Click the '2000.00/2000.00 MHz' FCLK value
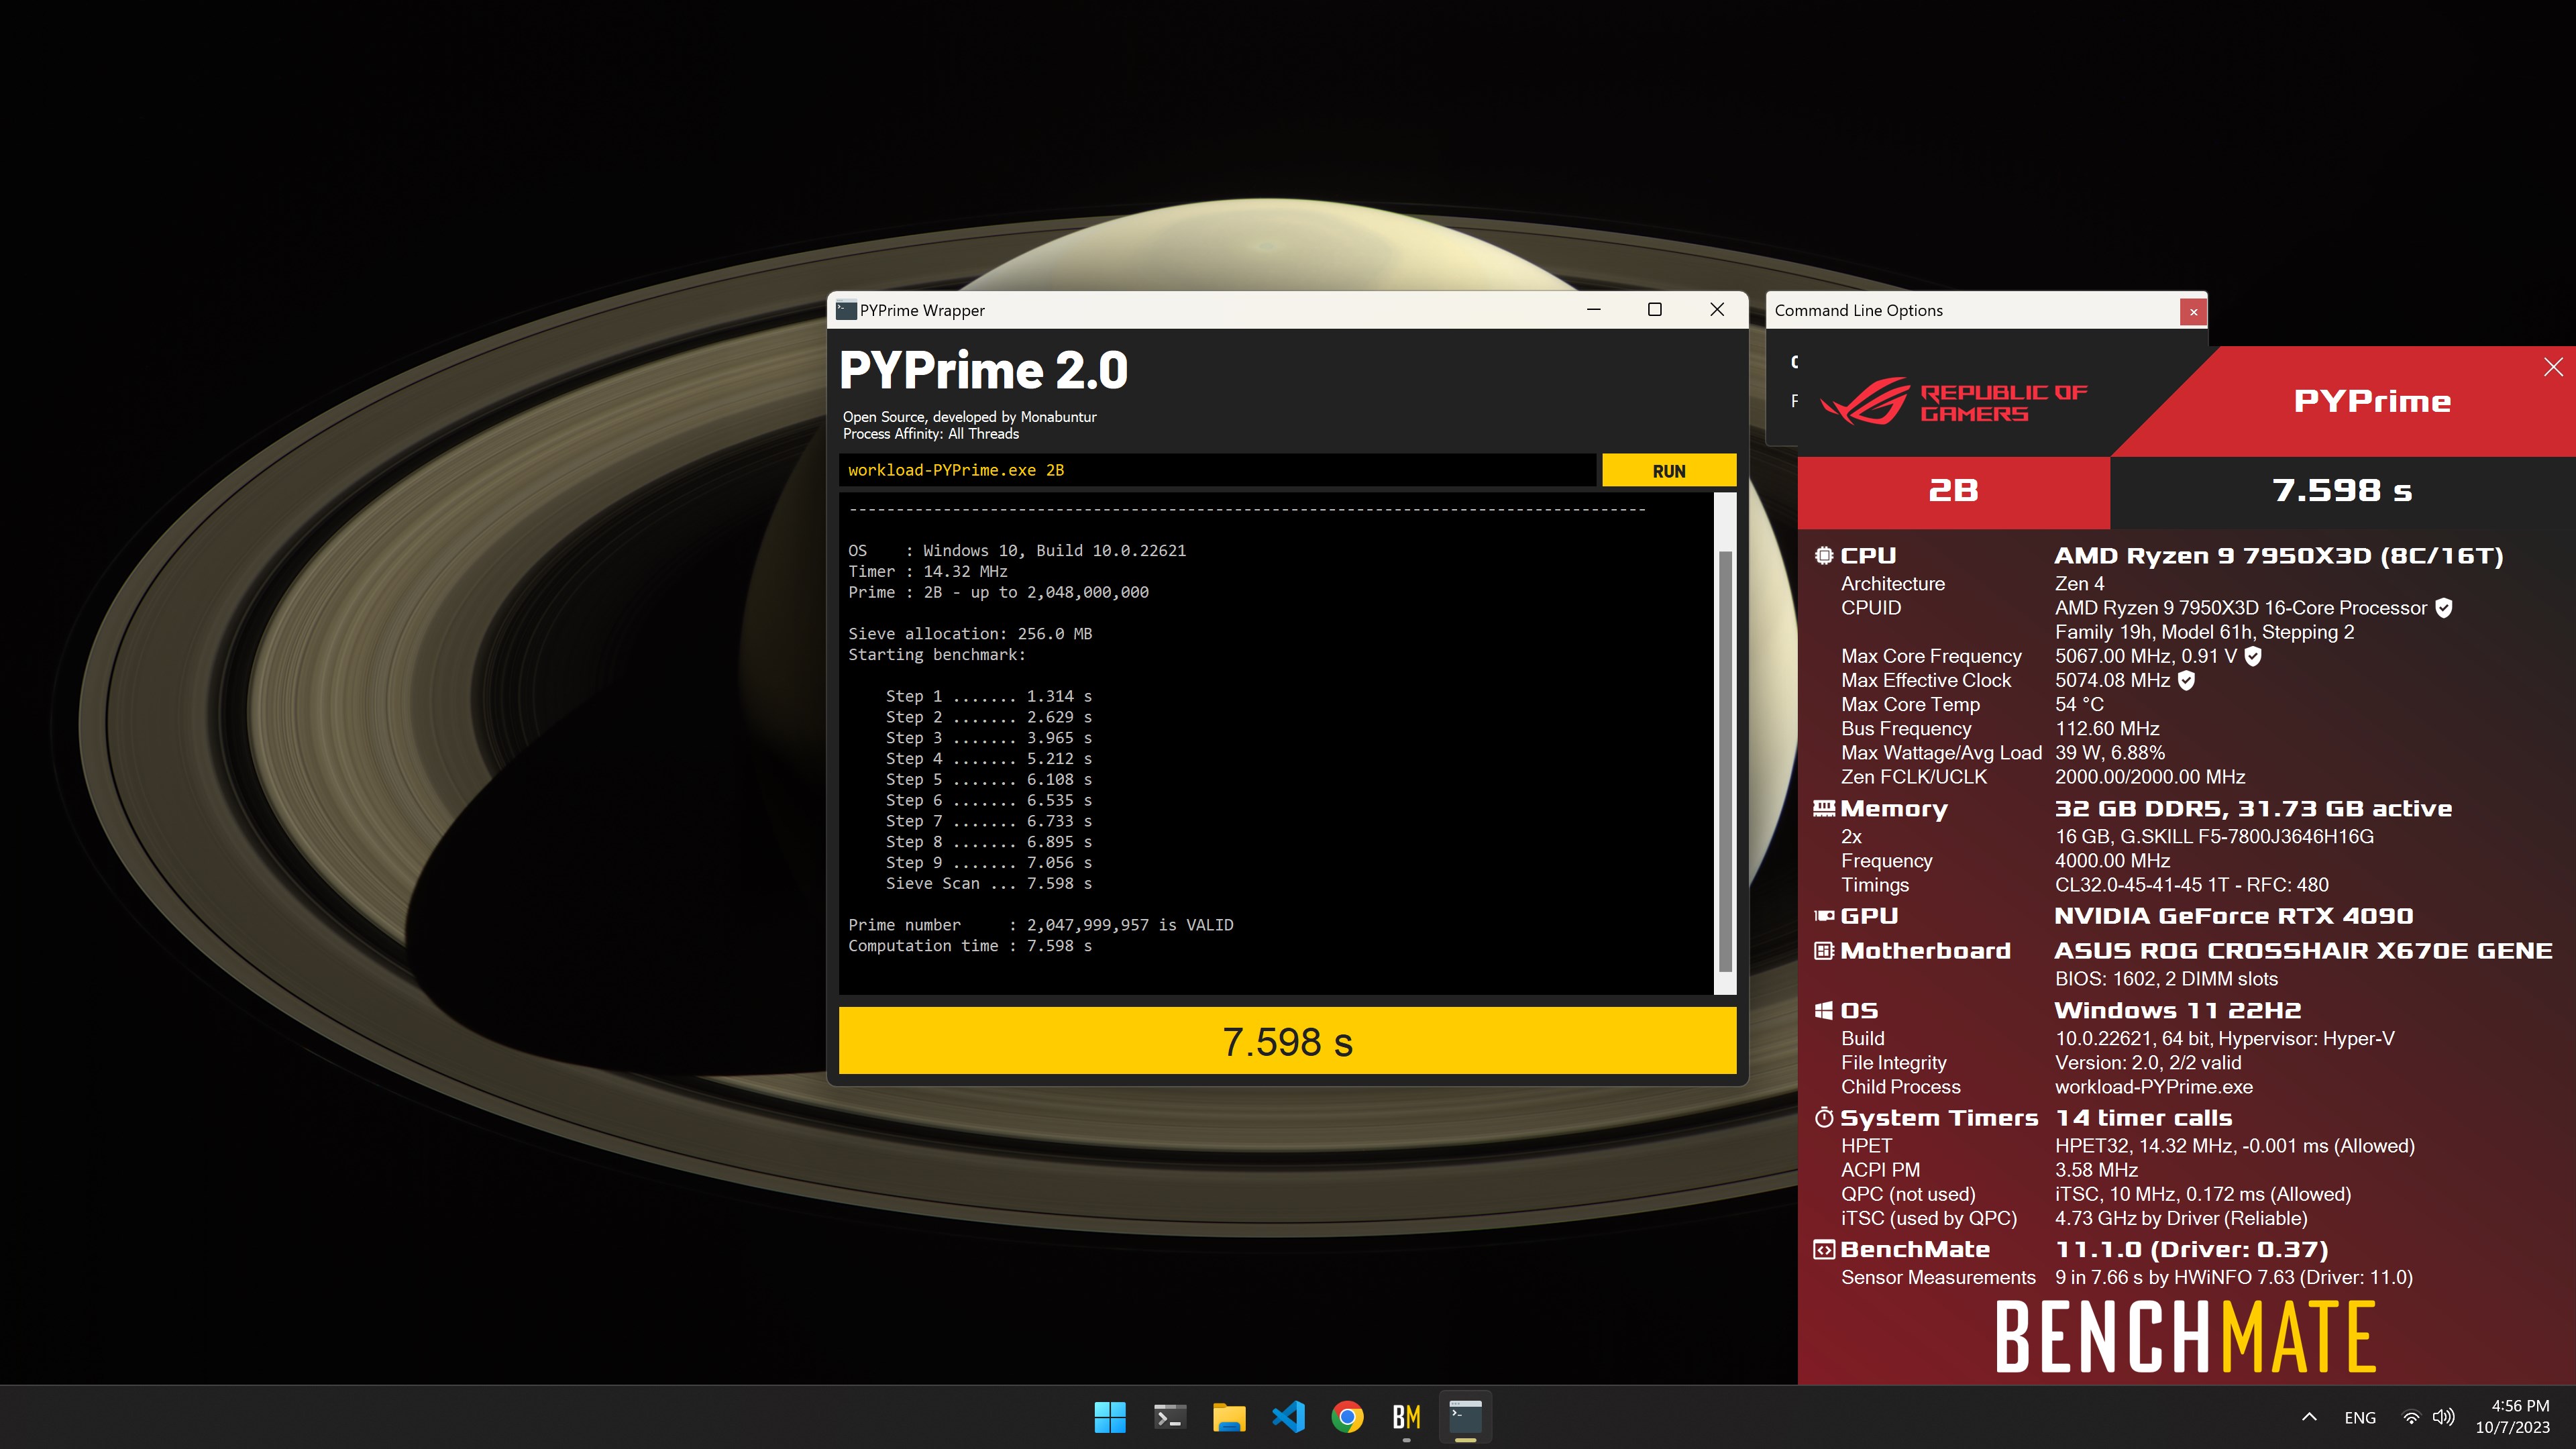2576x1449 pixels. point(2150,777)
